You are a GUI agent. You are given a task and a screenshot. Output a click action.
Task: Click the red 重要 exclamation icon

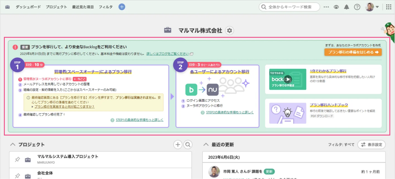(15, 47)
